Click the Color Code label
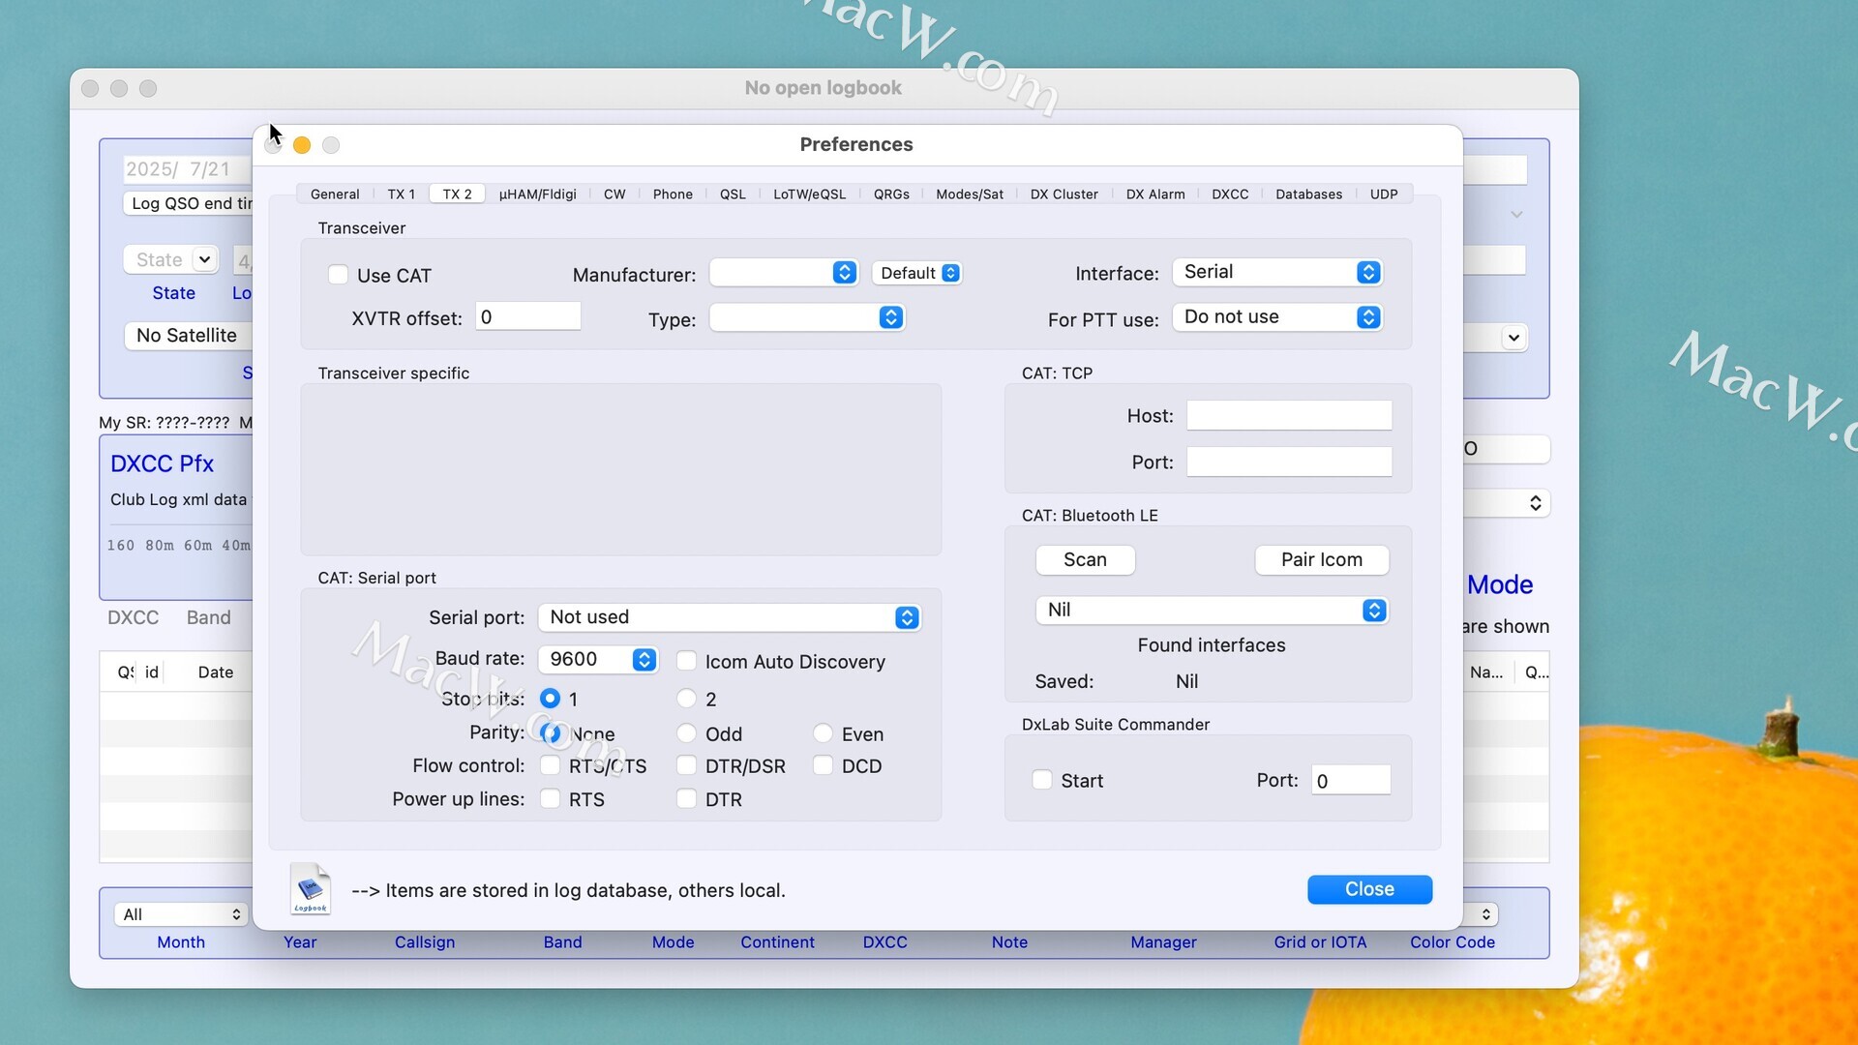 click(1452, 941)
